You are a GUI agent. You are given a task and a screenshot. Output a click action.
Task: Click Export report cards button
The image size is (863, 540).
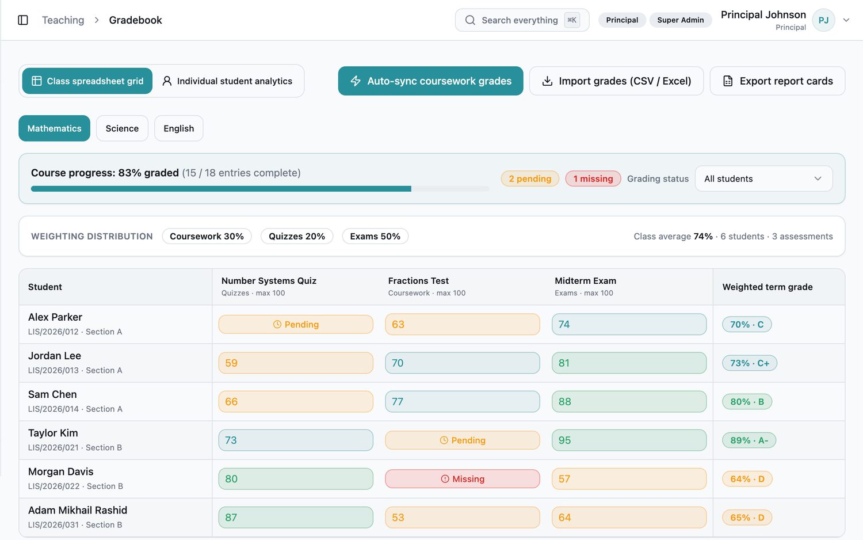777,81
